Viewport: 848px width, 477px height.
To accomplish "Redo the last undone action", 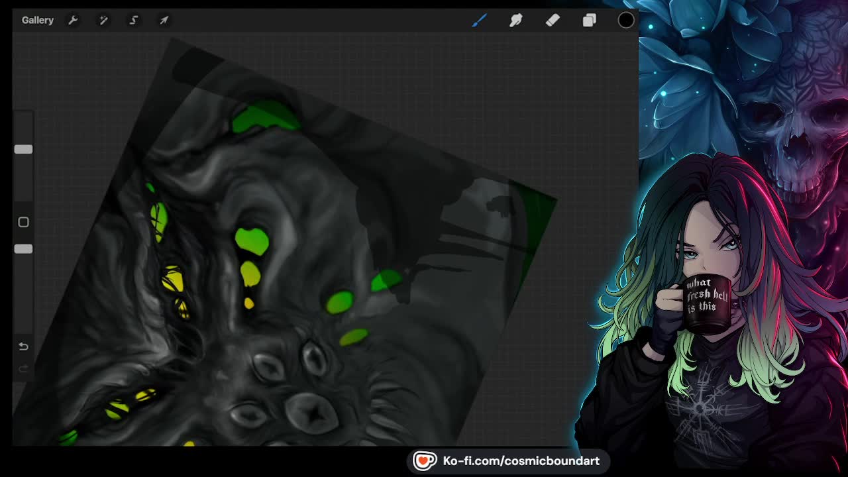I will [23, 369].
